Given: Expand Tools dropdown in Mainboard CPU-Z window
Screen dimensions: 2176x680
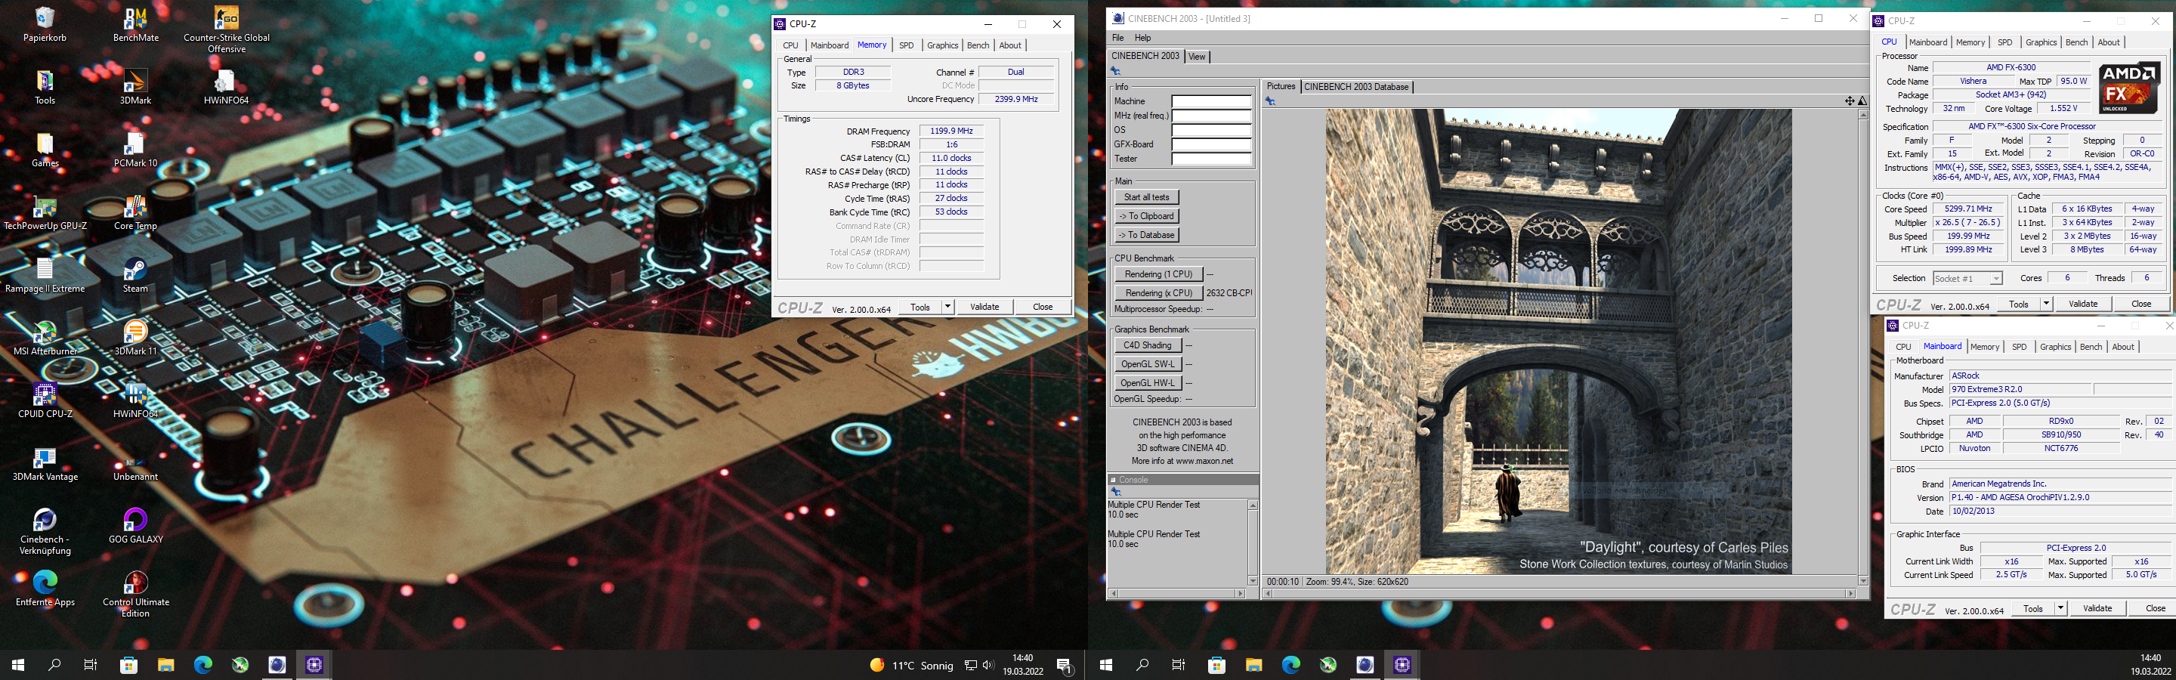Looking at the screenshot, I should (2060, 608).
